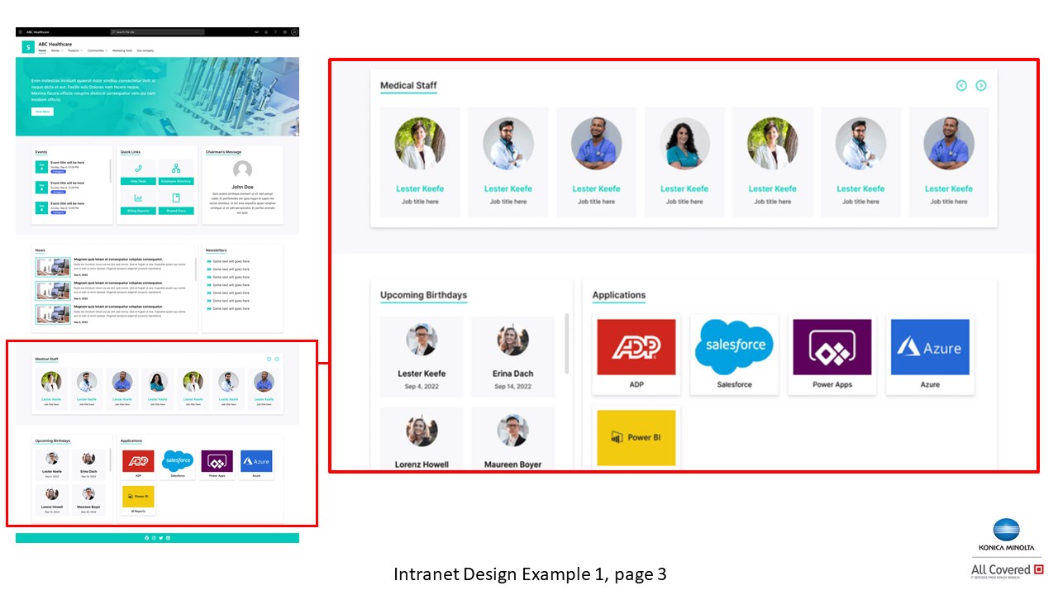Click the Help Desk phone icon
Viewport: 1058px width, 595px height.
point(138,169)
